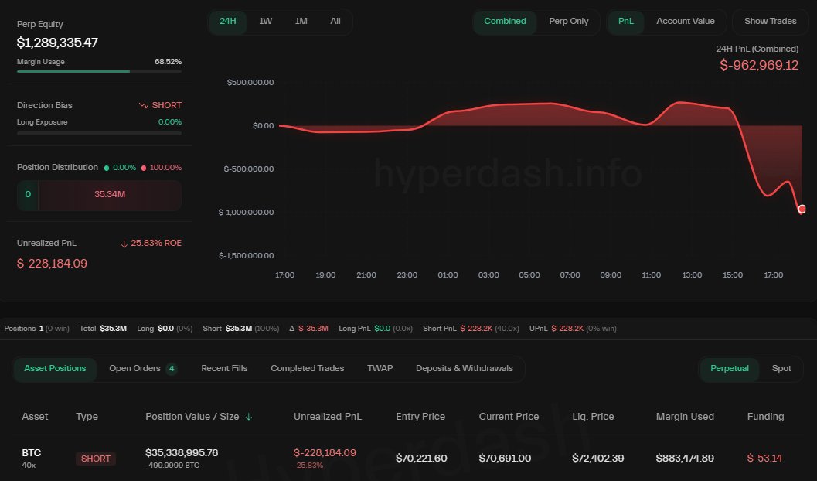817x481 pixels.
Task: Click the Margin Used column header
Action: point(685,417)
